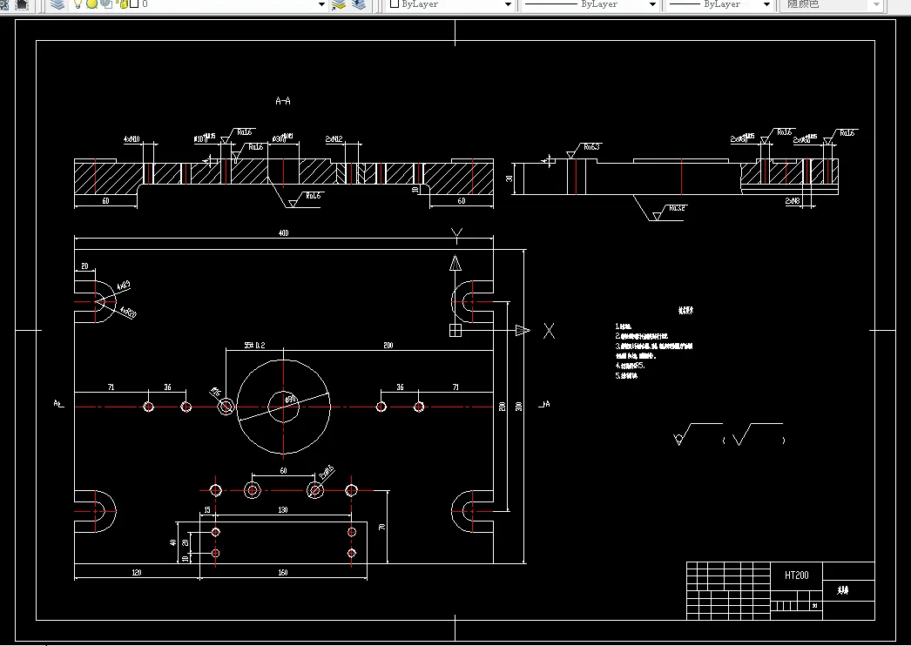The width and height of the screenshot is (911, 646).
Task: Open the ByLayer color control dropdown
Action: click(x=508, y=4)
